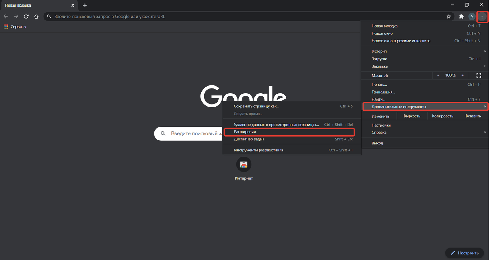This screenshot has width=489, height=260.
Task: Go to home page via house icon
Action: point(36,17)
